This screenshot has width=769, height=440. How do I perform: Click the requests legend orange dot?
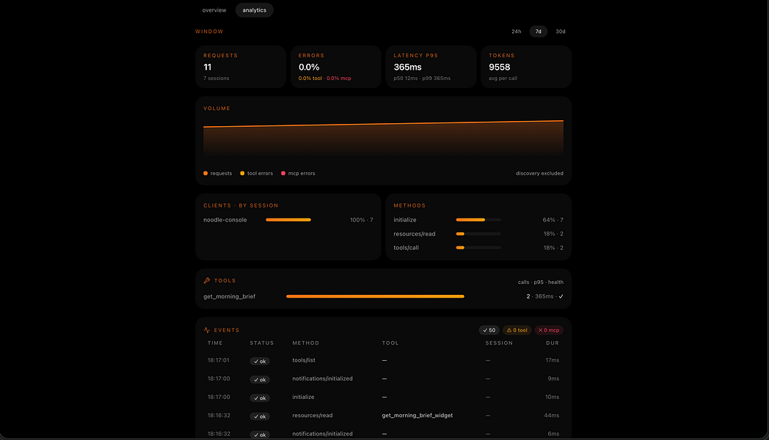(205, 174)
